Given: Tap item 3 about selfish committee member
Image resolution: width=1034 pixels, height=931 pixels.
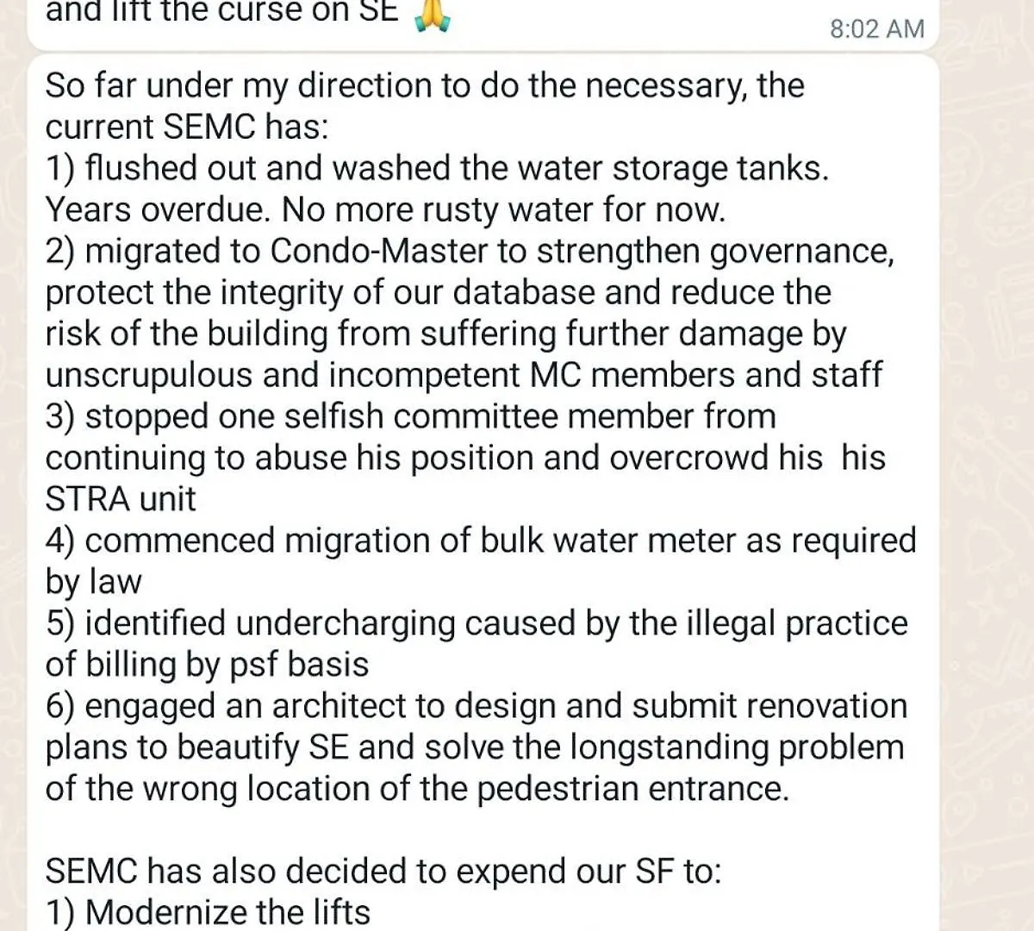Looking at the screenshot, I should (x=410, y=416).
